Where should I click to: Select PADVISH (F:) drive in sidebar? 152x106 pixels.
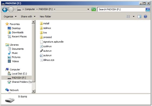click(19, 78)
